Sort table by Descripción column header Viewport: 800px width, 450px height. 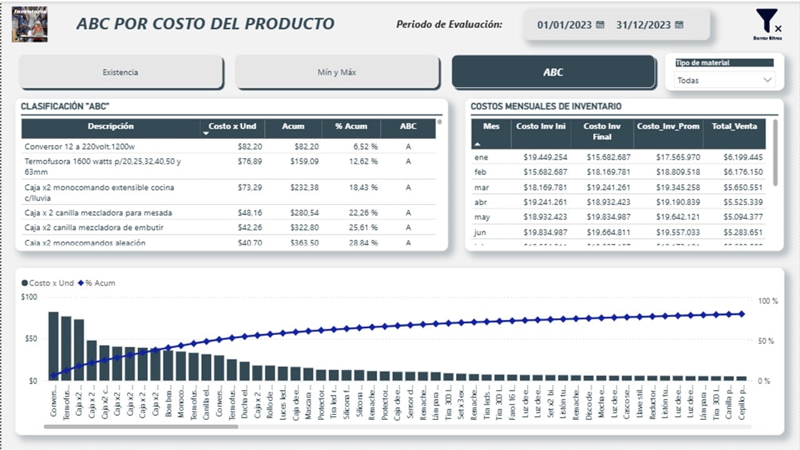[x=111, y=126]
